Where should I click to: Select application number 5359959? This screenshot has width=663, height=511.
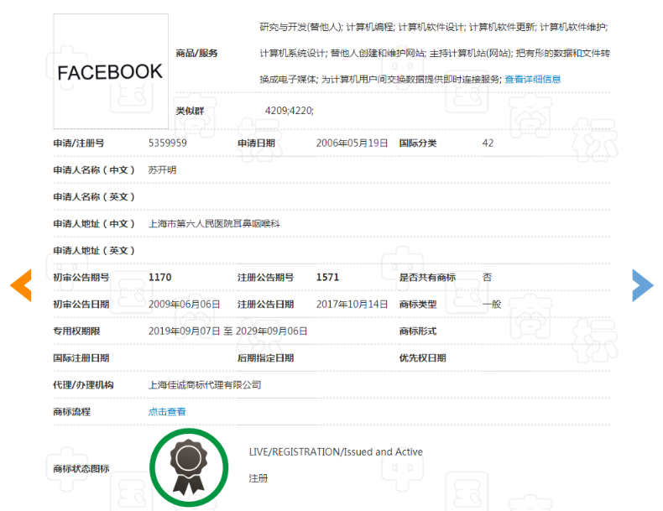(168, 143)
